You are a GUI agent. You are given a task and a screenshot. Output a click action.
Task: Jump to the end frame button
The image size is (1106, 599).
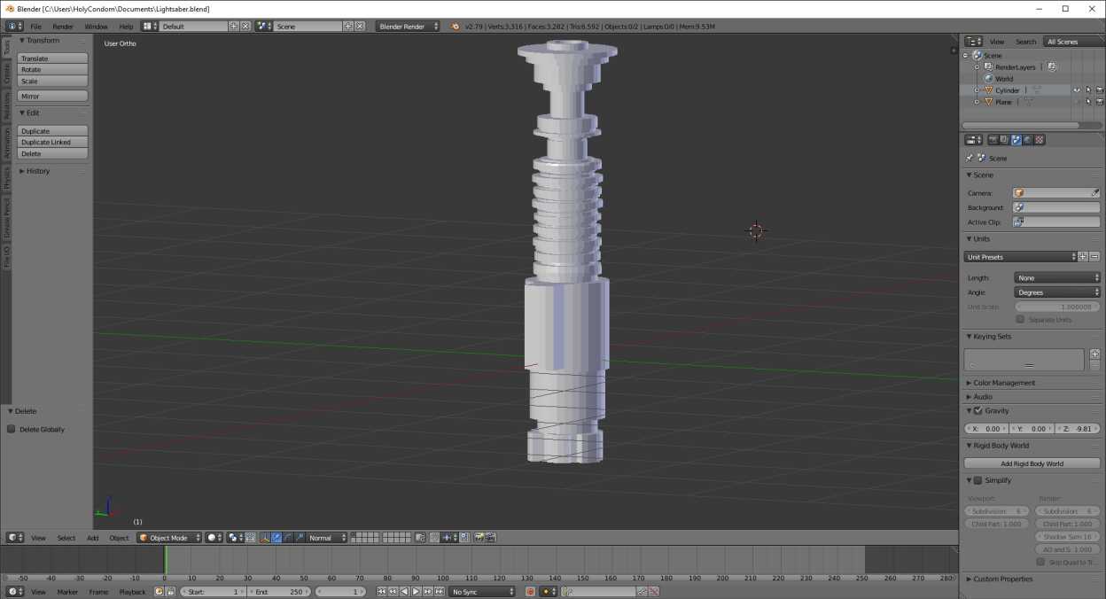pos(439,592)
